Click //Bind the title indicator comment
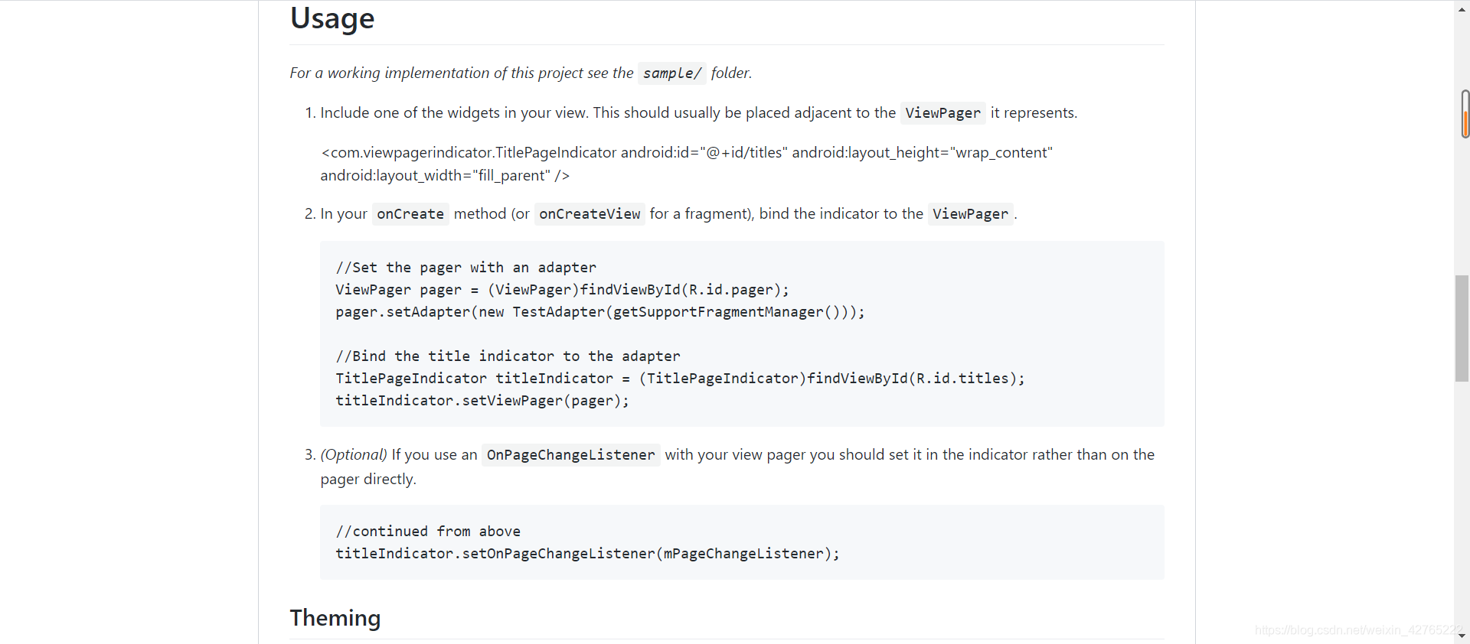 508,356
